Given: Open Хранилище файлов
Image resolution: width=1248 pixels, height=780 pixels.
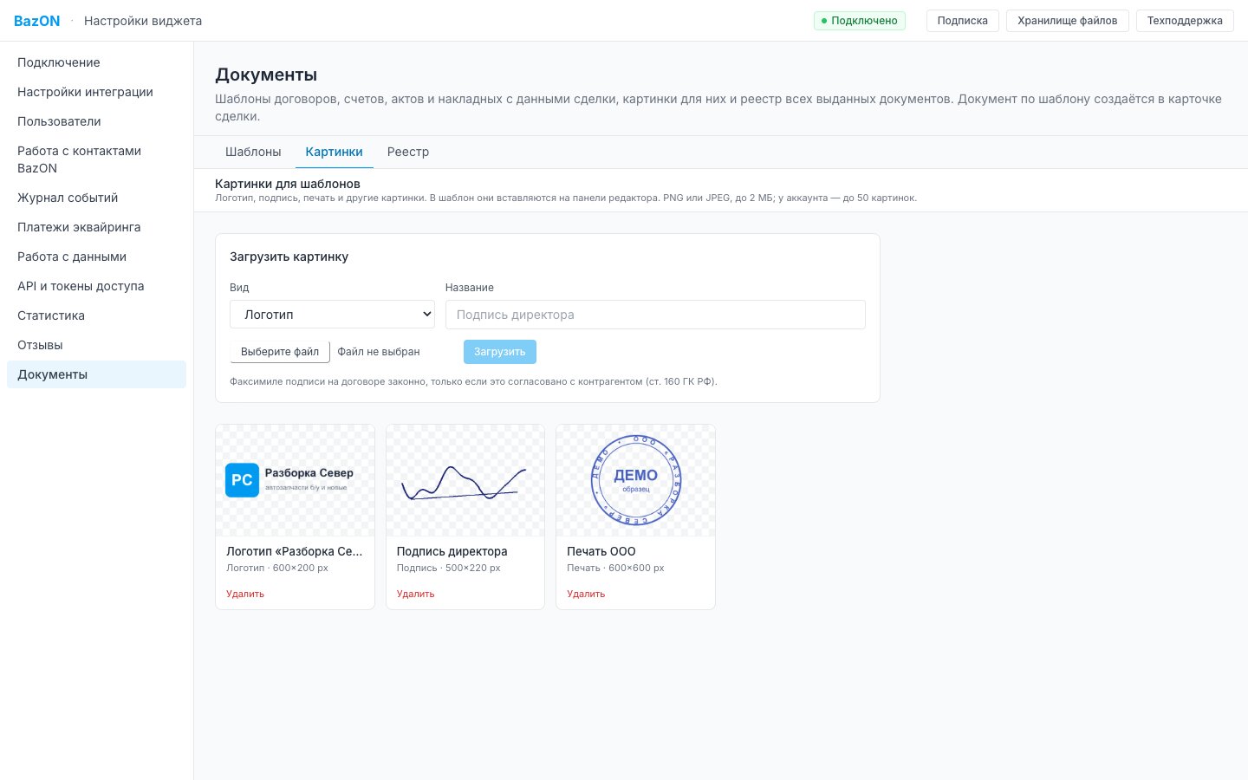Looking at the screenshot, I should tap(1067, 21).
